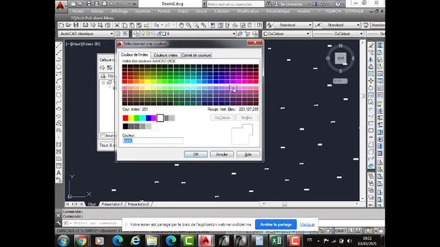Click the Chrome icon in Windows taskbar
This screenshot has height=247, width=440.
[81, 241]
